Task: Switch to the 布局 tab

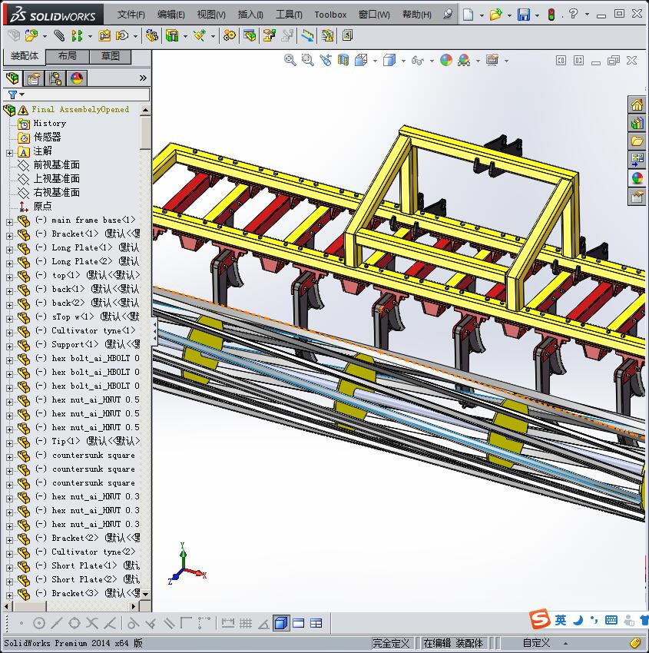Action: click(x=67, y=56)
